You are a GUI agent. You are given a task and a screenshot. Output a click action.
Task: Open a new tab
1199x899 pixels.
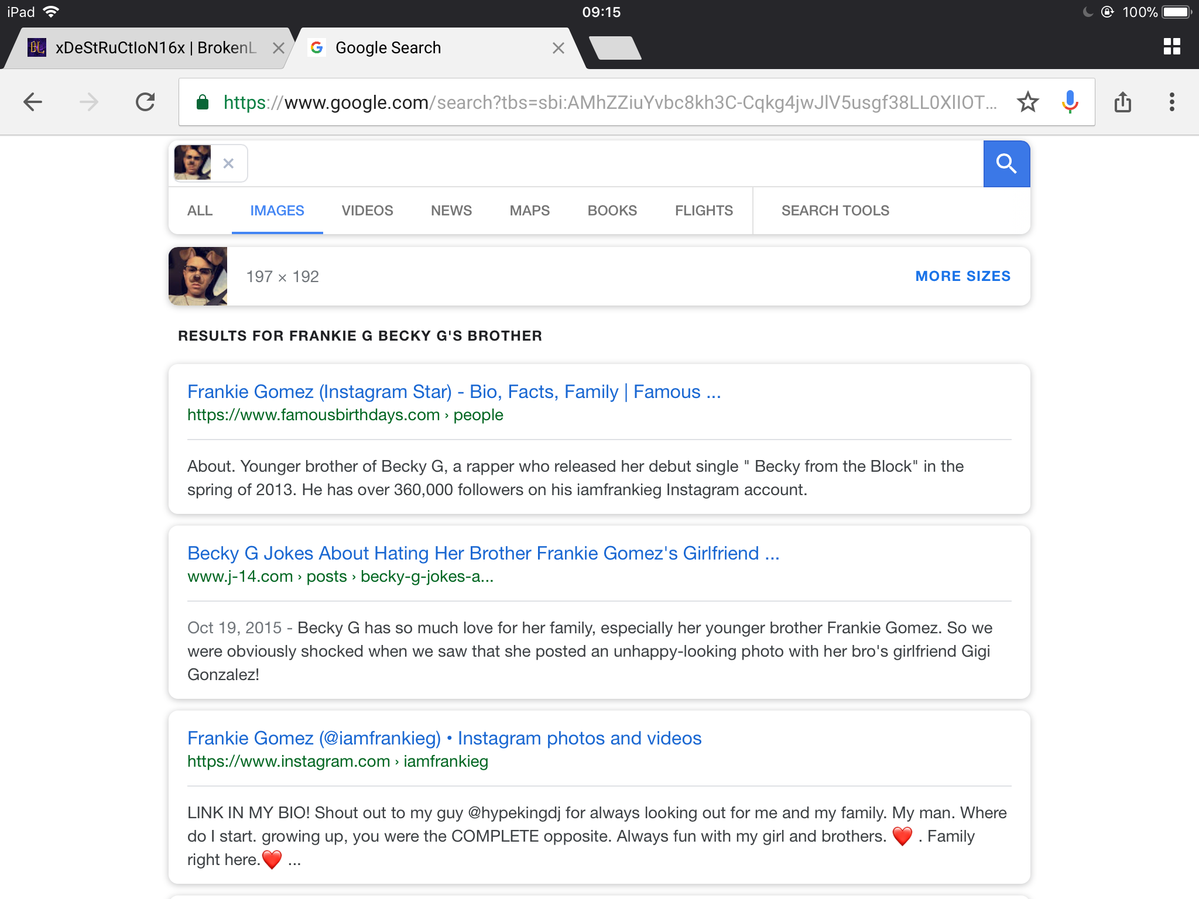pyautogui.click(x=615, y=48)
